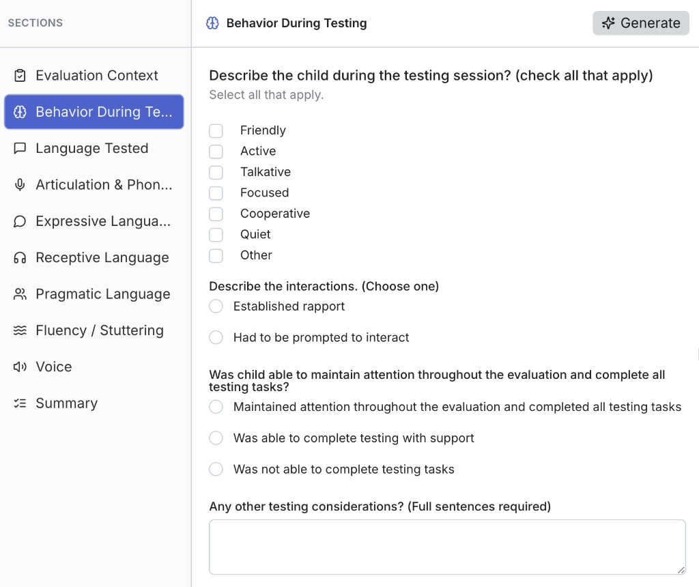Click the Pragmatic Language people icon
Screen dimensions: 699x587
tap(20, 294)
